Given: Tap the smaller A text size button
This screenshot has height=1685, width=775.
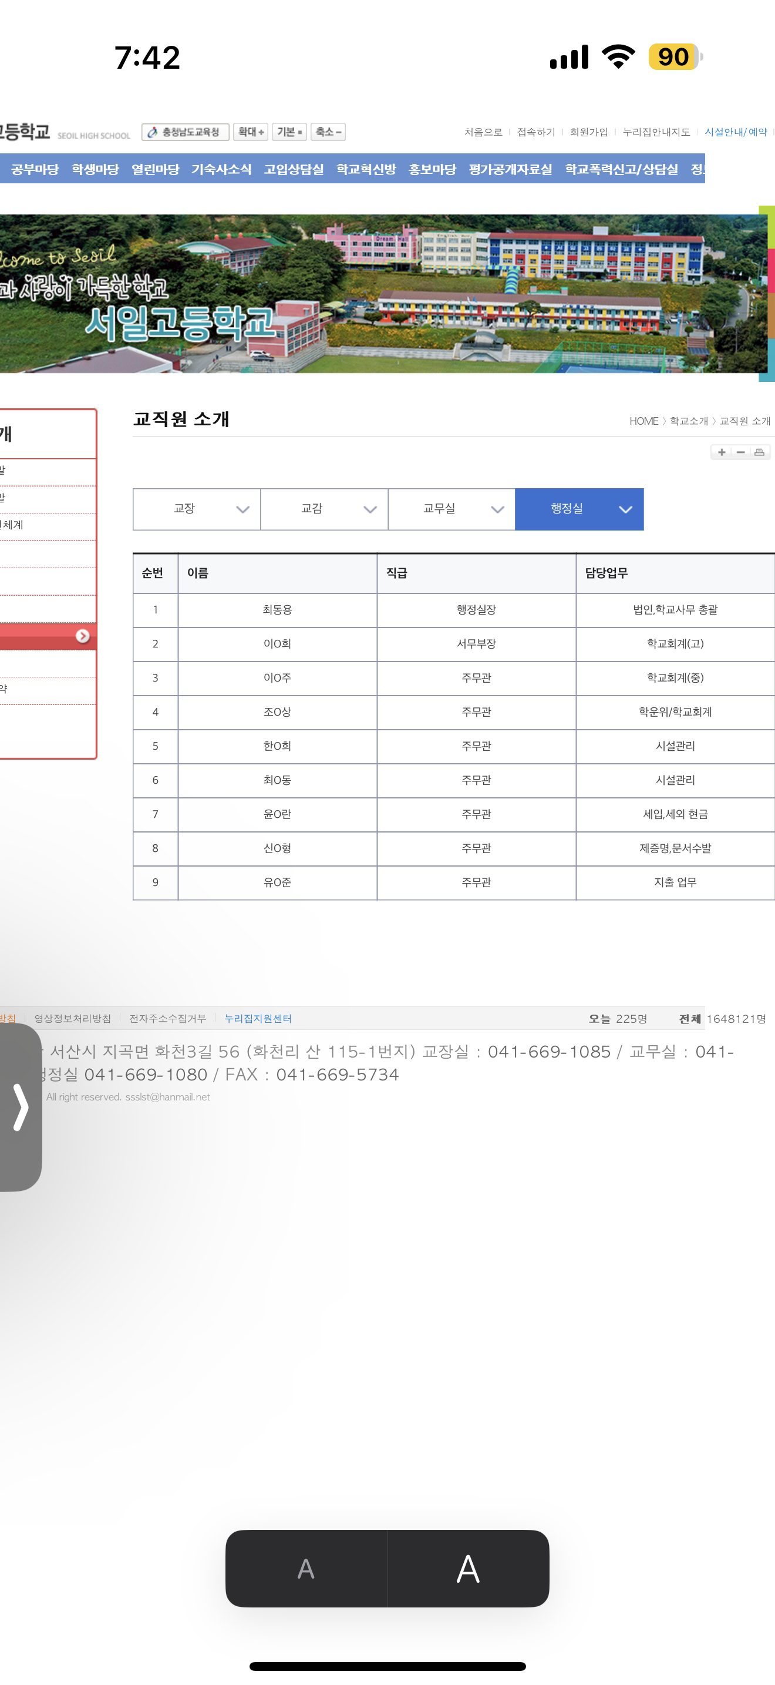Looking at the screenshot, I should pos(306,1569).
